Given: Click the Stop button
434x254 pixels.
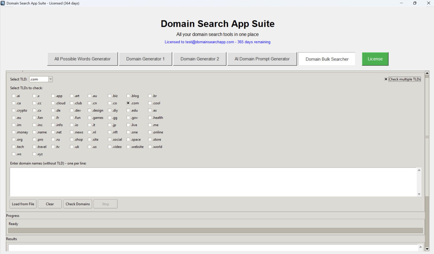Looking at the screenshot, I should pyautogui.click(x=105, y=204).
